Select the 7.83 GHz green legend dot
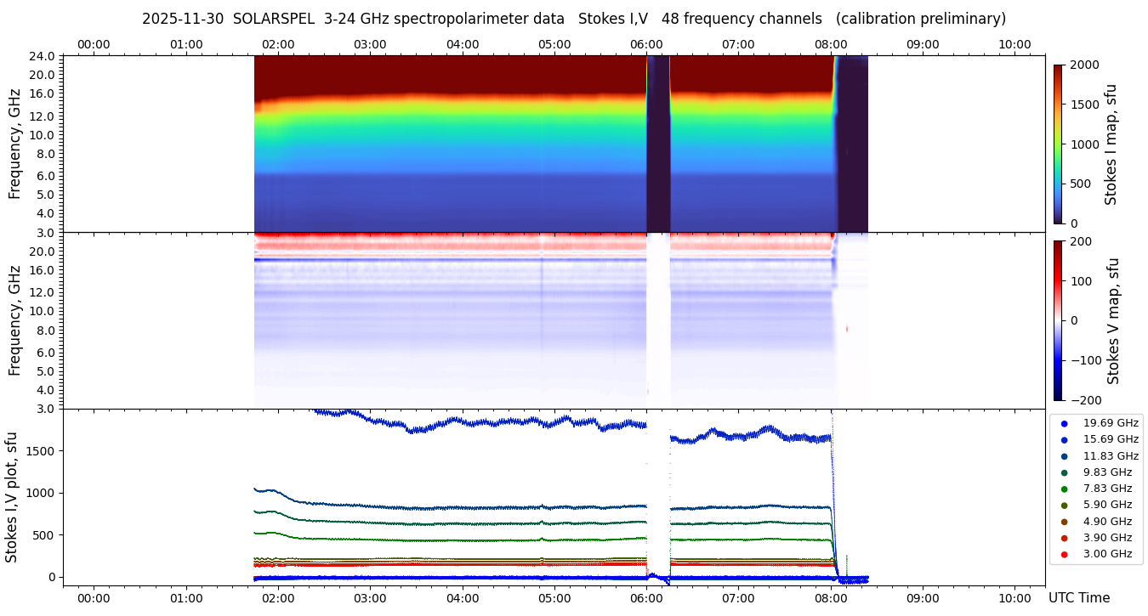 (1064, 489)
